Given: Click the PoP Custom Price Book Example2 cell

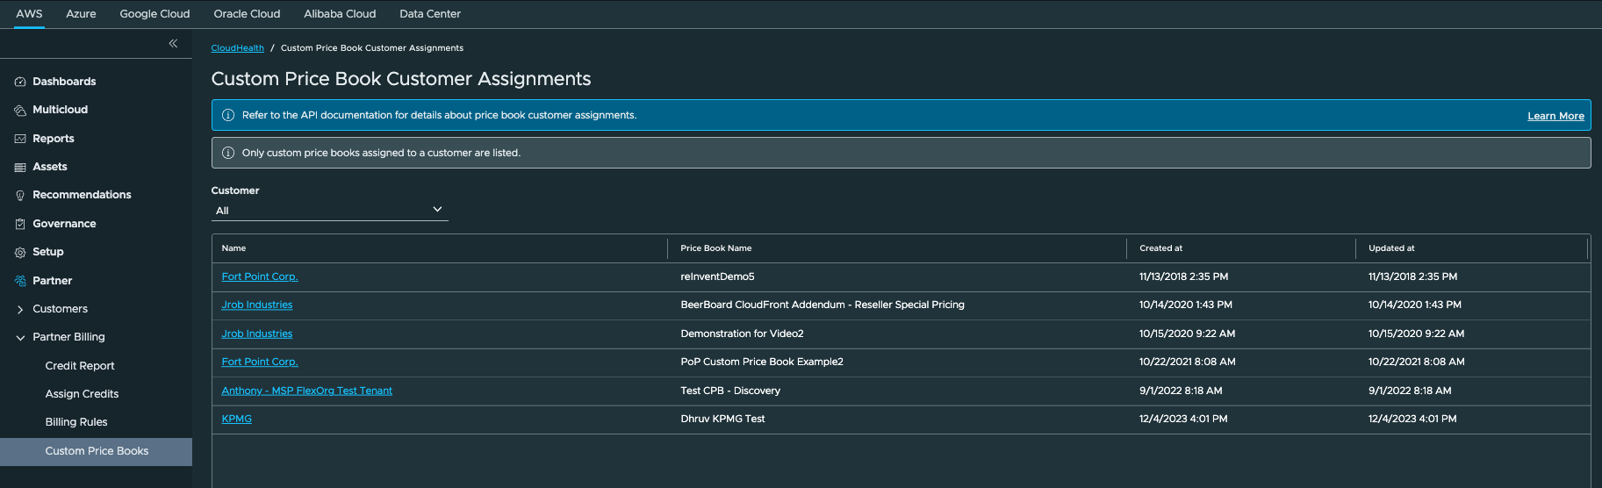Looking at the screenshot, I should pyautogui.click(x=762, y=362).
